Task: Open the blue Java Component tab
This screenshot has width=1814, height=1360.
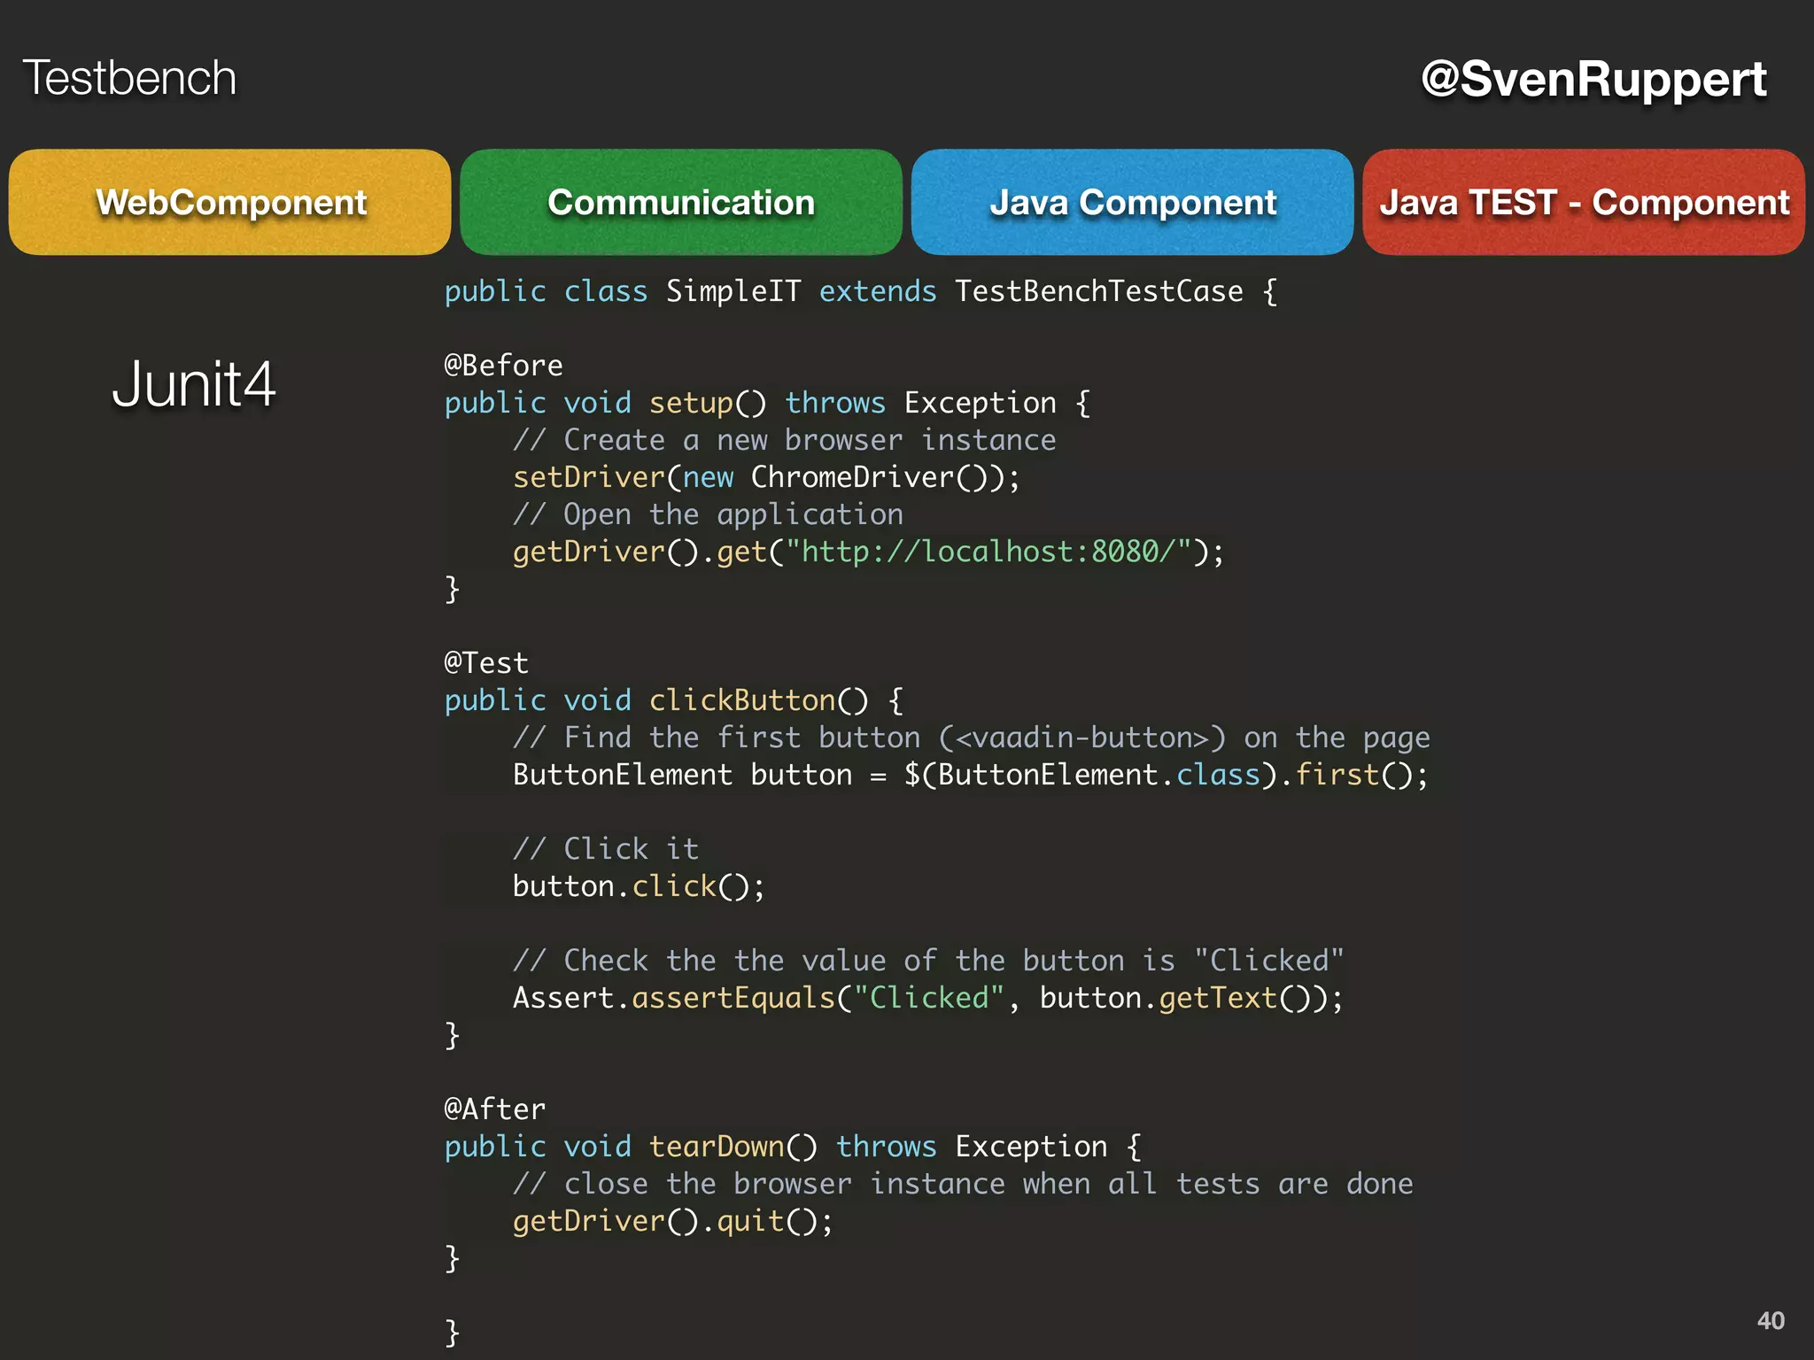Action: point(1132,203)
